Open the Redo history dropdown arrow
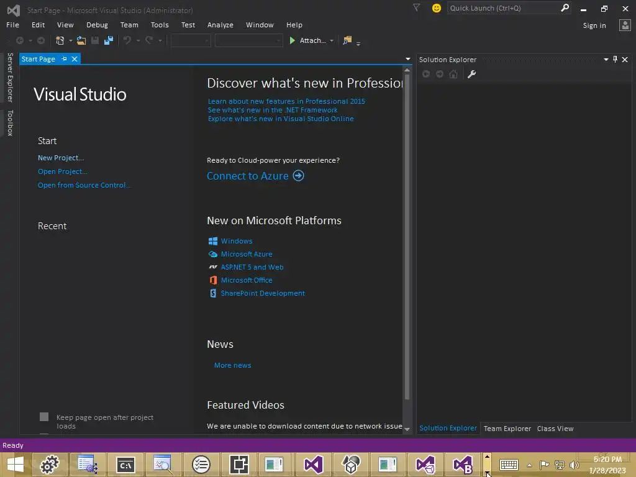 [x=160, y=40]
